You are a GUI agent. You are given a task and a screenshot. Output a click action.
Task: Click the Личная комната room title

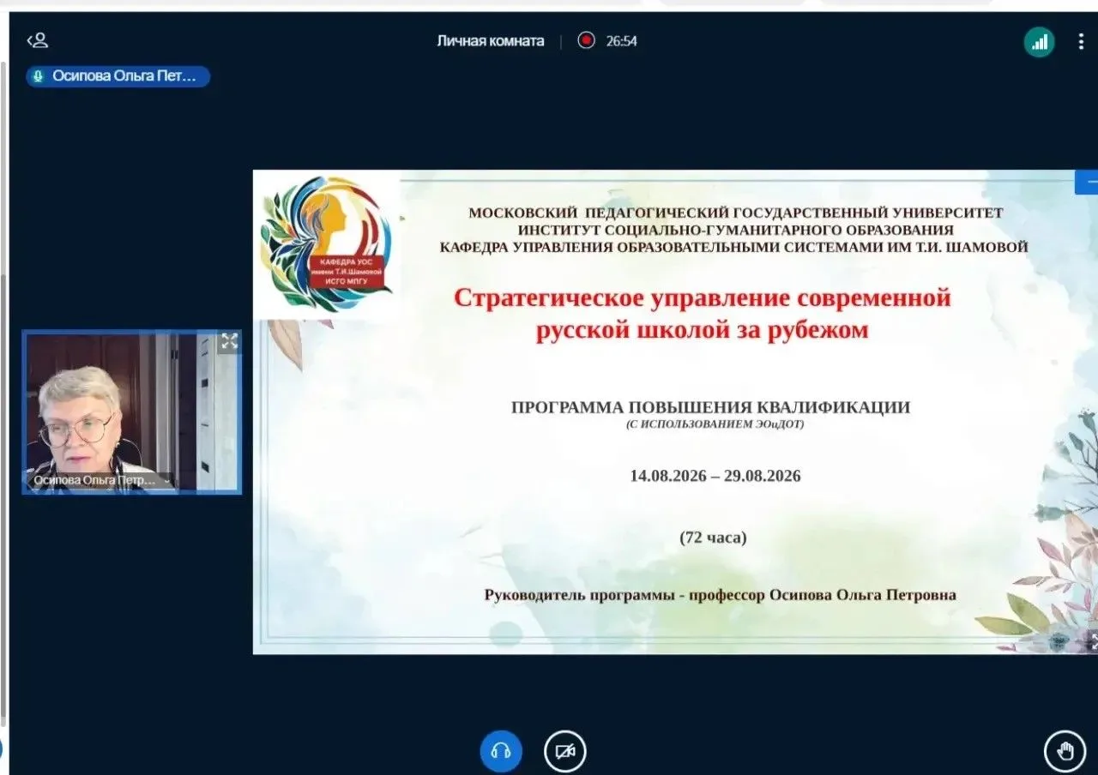click(x=490, y=41)
